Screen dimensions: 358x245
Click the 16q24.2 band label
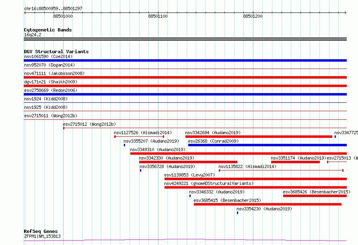coord(33,35)
